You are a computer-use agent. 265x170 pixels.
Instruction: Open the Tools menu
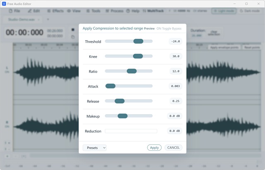pyautogui.click(x=93, y=11)
